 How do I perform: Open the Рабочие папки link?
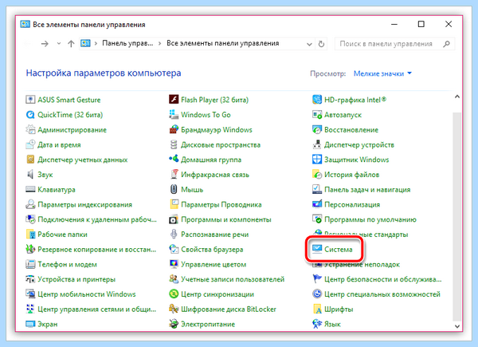[x=62, y=235]
